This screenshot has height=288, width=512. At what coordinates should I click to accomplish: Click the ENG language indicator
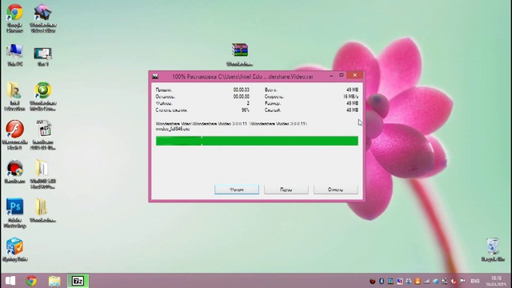474,281
